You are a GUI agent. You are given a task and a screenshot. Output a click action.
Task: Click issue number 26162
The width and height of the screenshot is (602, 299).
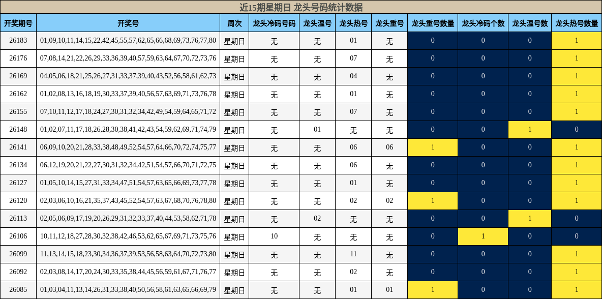(x=18, y=94)
